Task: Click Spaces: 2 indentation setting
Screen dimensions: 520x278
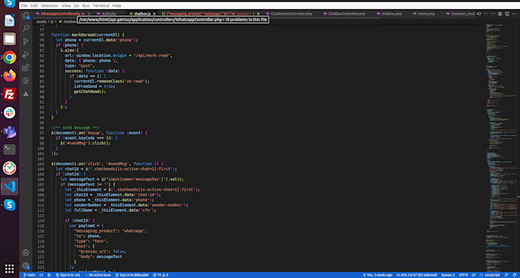Action: pyautogui.click(x=448, y=275)
